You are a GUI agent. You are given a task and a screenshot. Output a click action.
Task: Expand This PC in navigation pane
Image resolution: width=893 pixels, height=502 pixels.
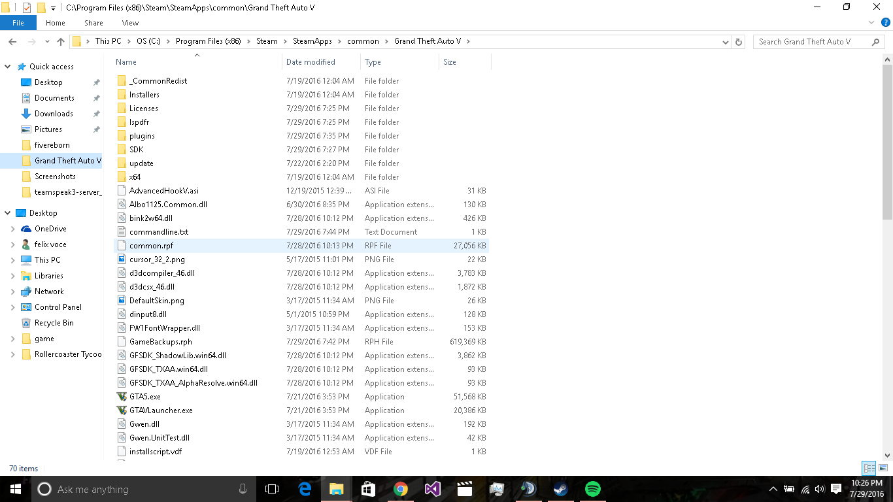coord(12,260)
